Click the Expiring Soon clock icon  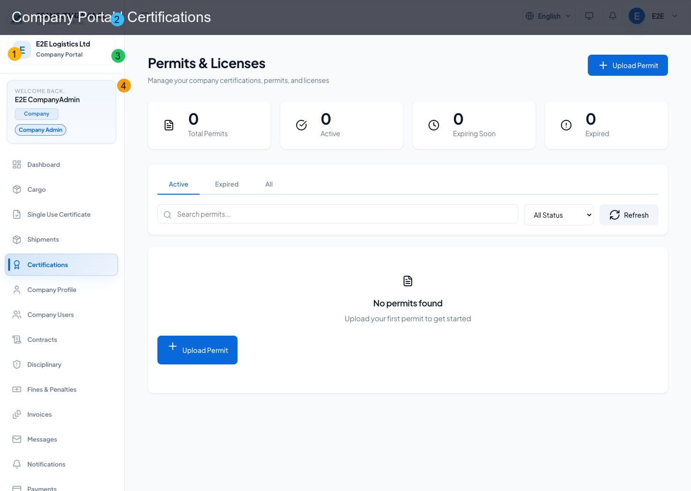[434, 125]
